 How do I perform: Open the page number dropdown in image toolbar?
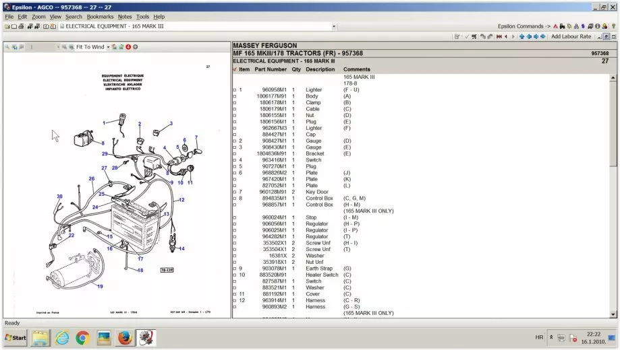(x=58, y=47)
